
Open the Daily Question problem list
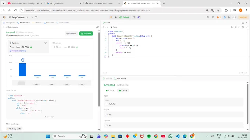(17, 17)
